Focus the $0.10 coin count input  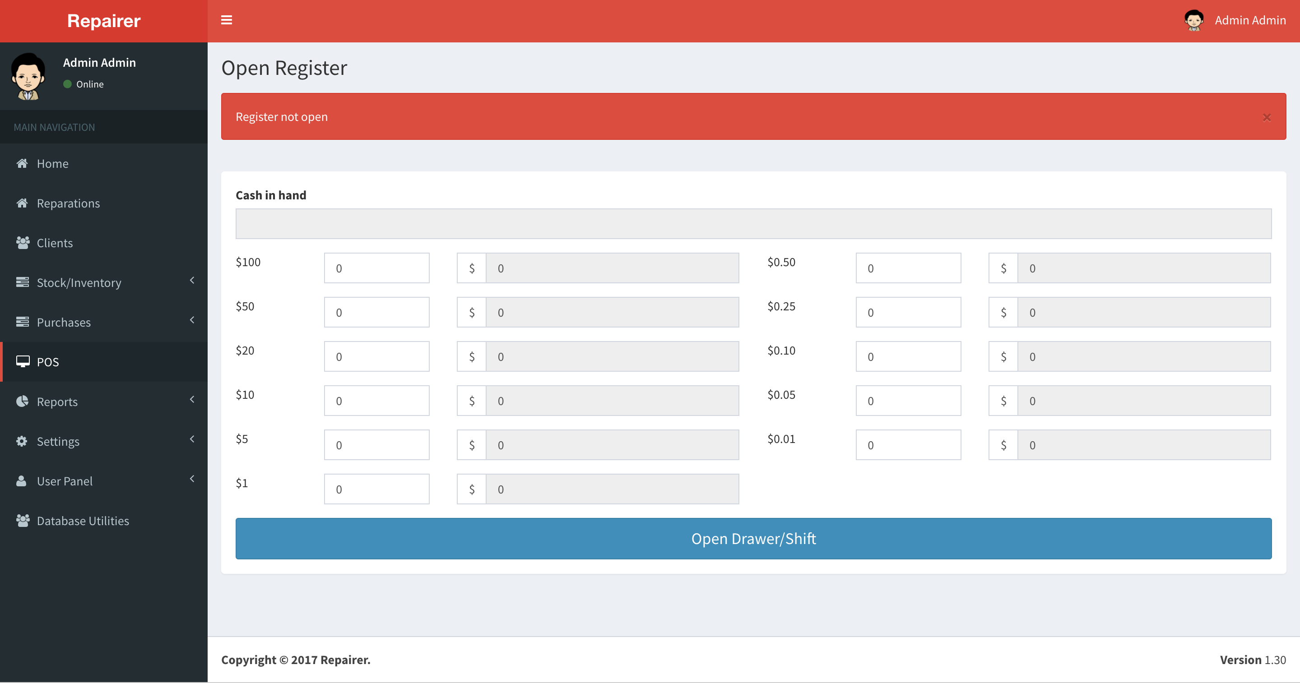(908, 357)
